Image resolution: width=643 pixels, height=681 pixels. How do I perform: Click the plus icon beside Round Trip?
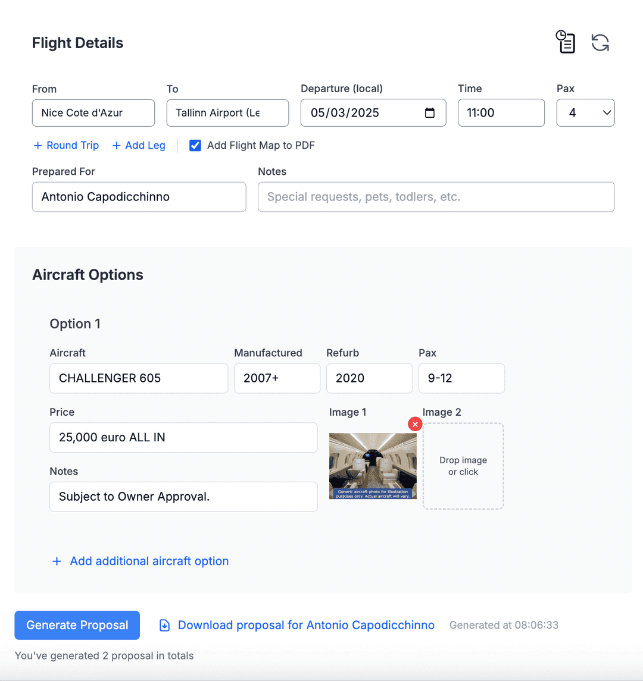coord(38,146)
